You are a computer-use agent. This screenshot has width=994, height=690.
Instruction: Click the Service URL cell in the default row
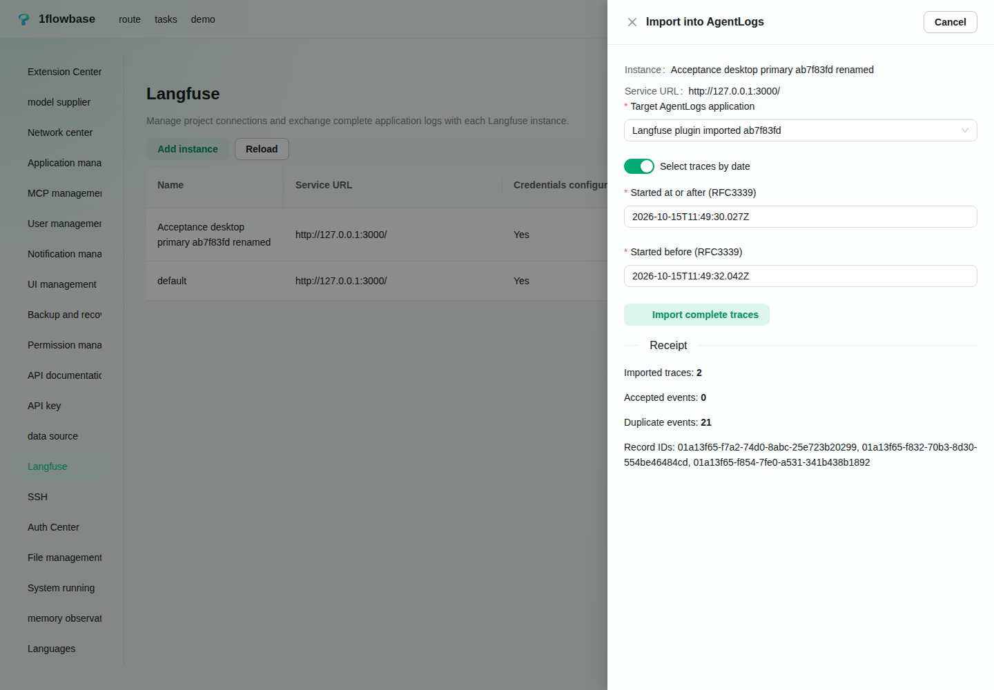pyautogui.click(x=393, y=281)
